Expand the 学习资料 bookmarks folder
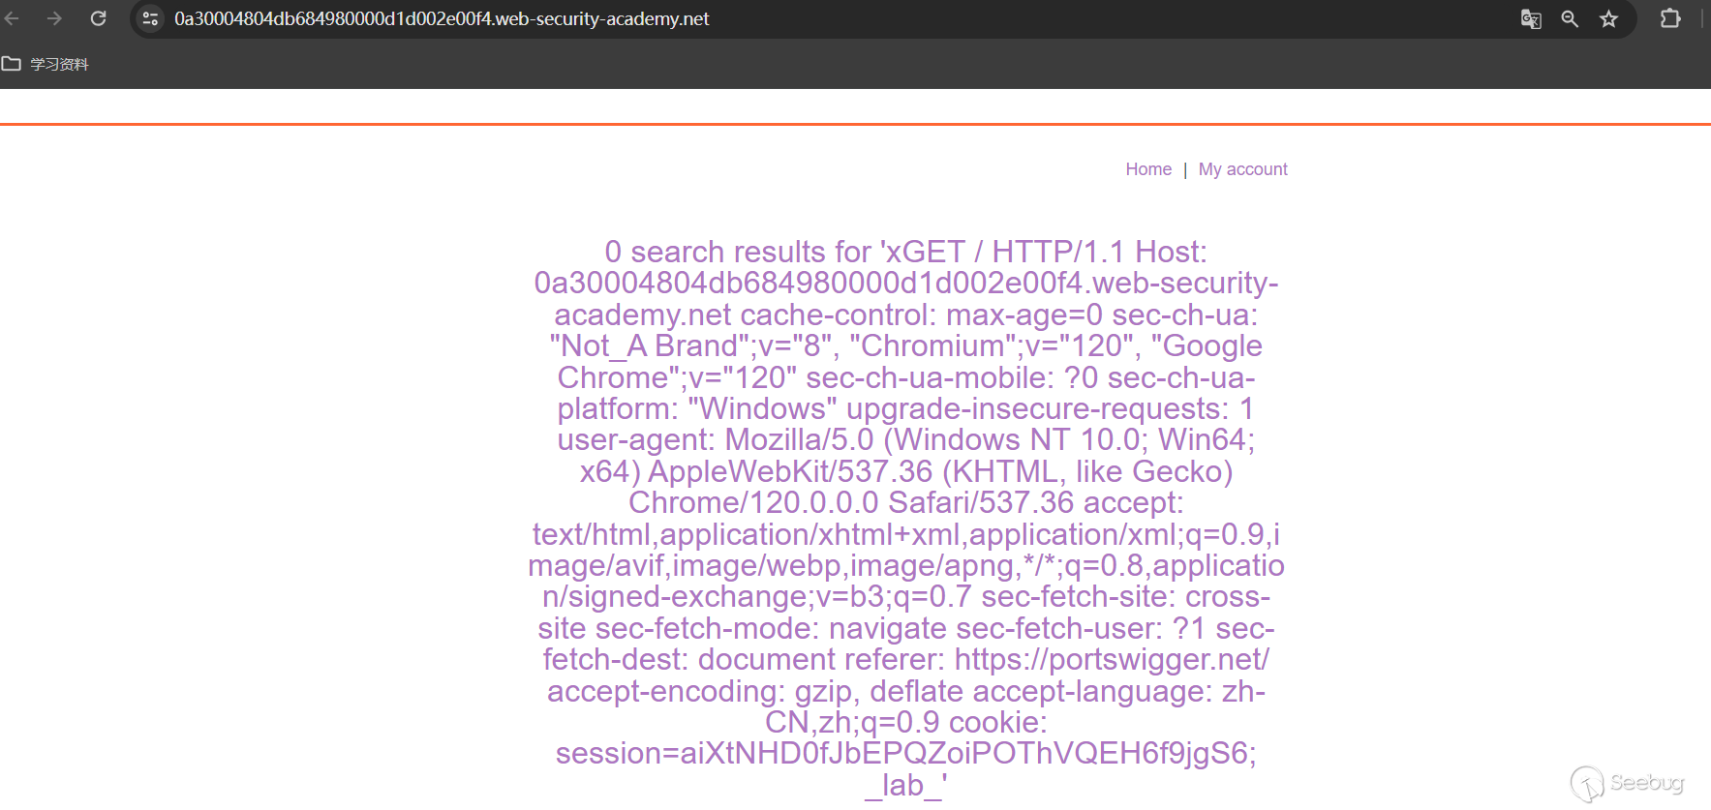 click(x=46, y=64)
